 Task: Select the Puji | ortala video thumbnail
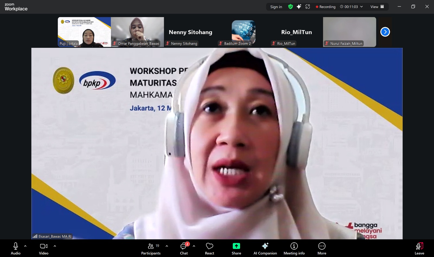(x=84, y=32)
